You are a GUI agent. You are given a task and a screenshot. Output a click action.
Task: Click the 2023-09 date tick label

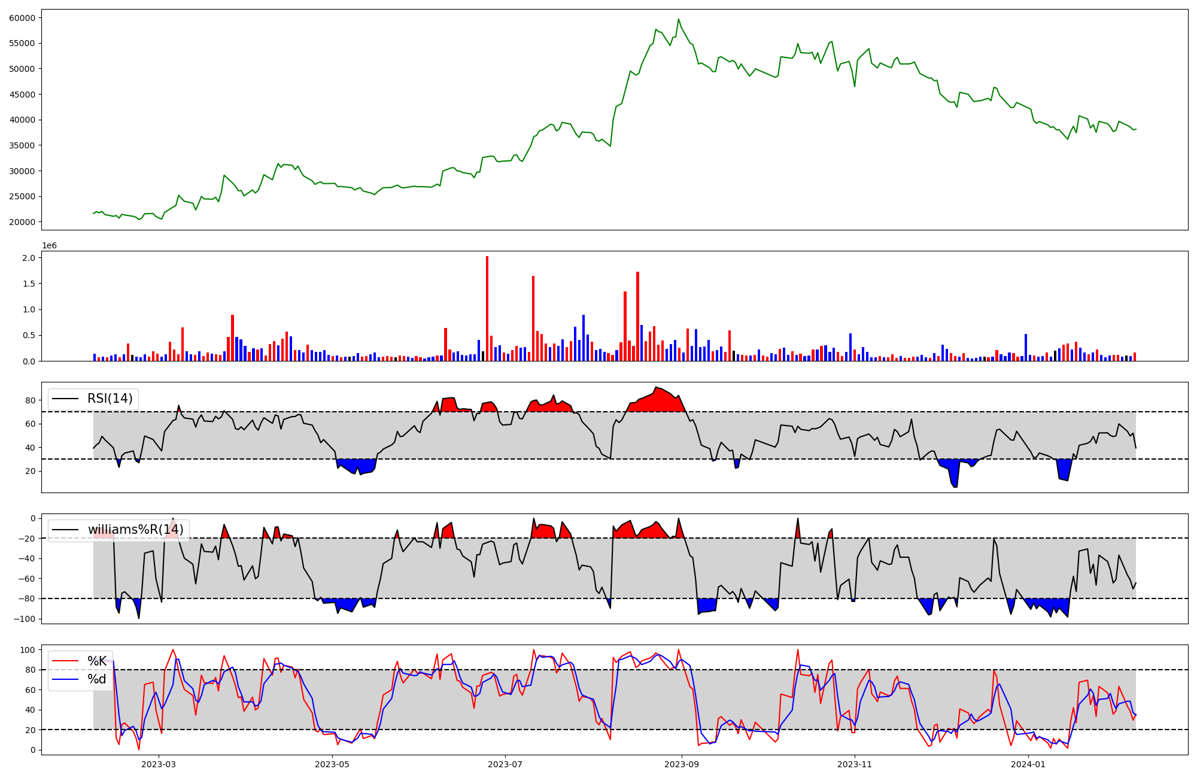(682, 764)
